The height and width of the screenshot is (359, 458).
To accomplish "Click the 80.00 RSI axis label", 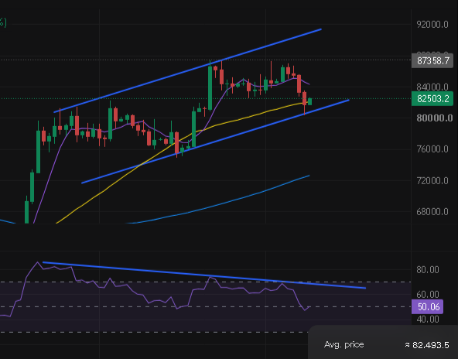I will 428,269.
